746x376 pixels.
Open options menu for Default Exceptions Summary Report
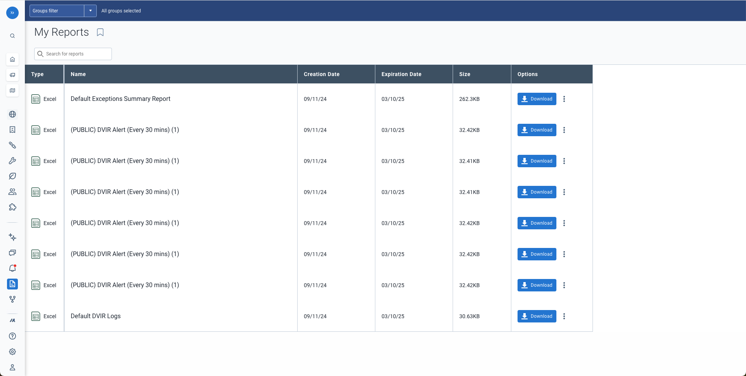[x=564, y=99]
